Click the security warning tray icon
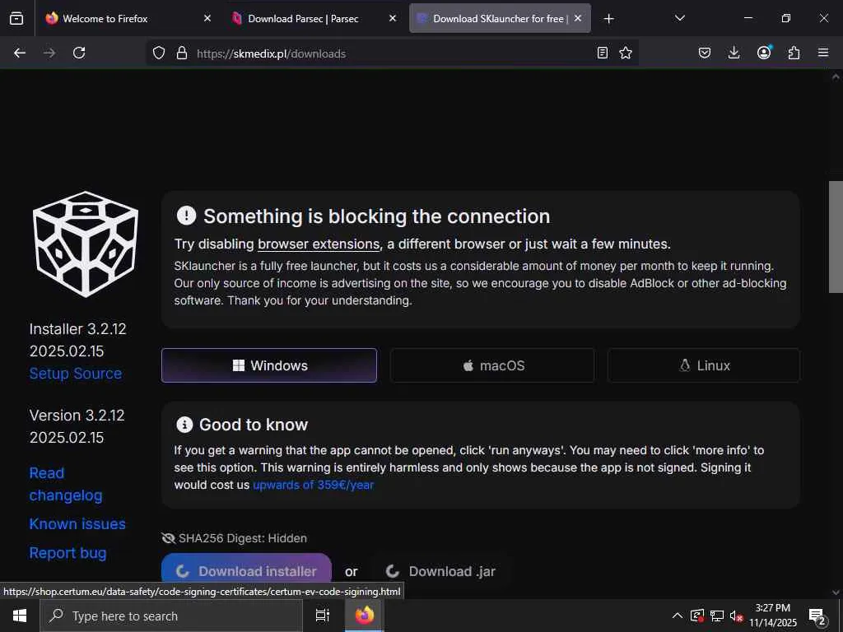 tap(697, 616)
